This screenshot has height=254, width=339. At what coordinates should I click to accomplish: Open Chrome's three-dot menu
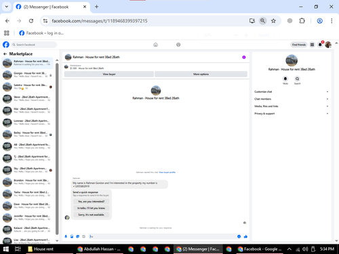click(332, 21)
